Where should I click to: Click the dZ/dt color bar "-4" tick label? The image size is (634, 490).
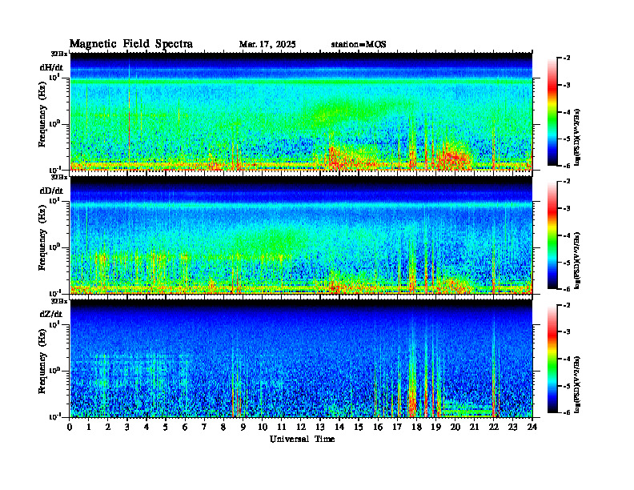tap(567, 359)
